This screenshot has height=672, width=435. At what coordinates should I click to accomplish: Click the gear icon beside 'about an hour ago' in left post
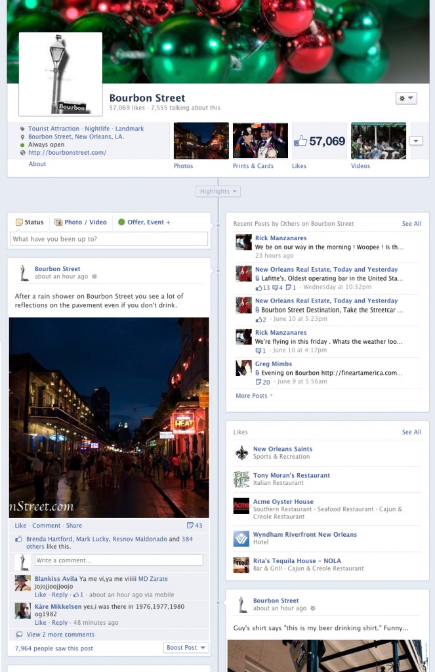[x=94, y=276]
